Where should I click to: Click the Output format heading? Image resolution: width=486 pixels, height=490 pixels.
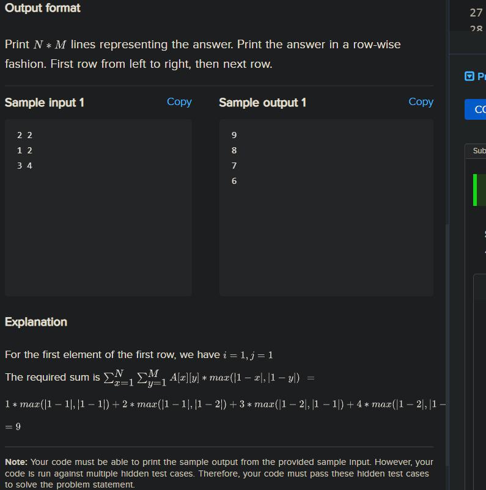point(43,8)
